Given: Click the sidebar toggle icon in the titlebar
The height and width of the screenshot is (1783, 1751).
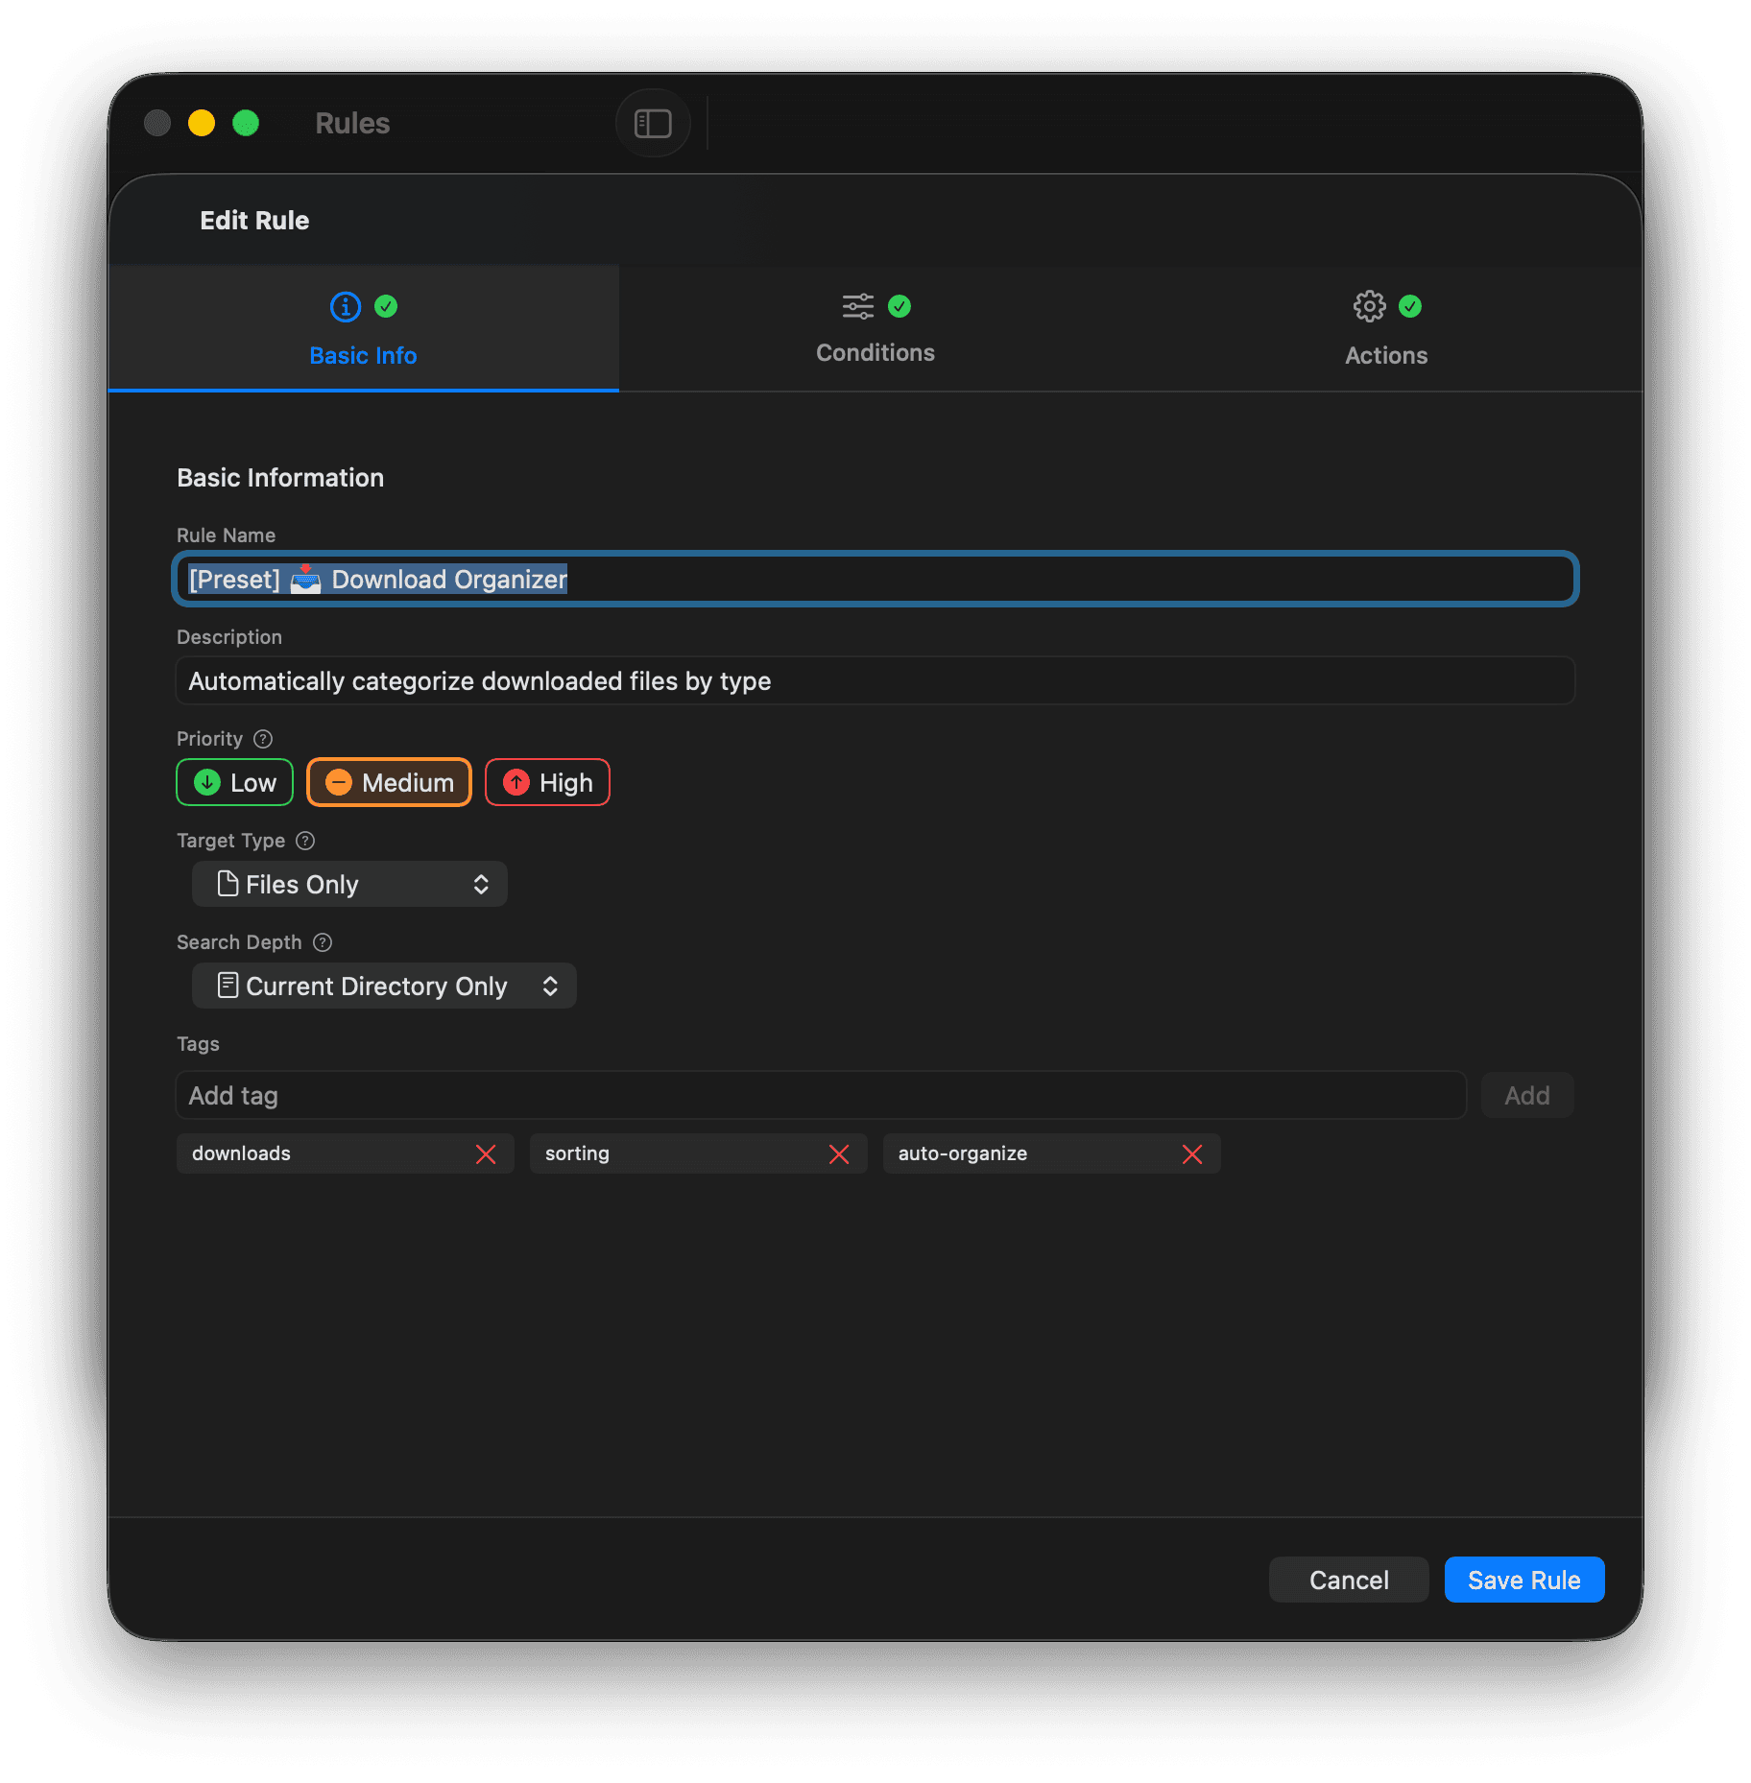Looking at the screenshot, I should (x=653, y=123).
